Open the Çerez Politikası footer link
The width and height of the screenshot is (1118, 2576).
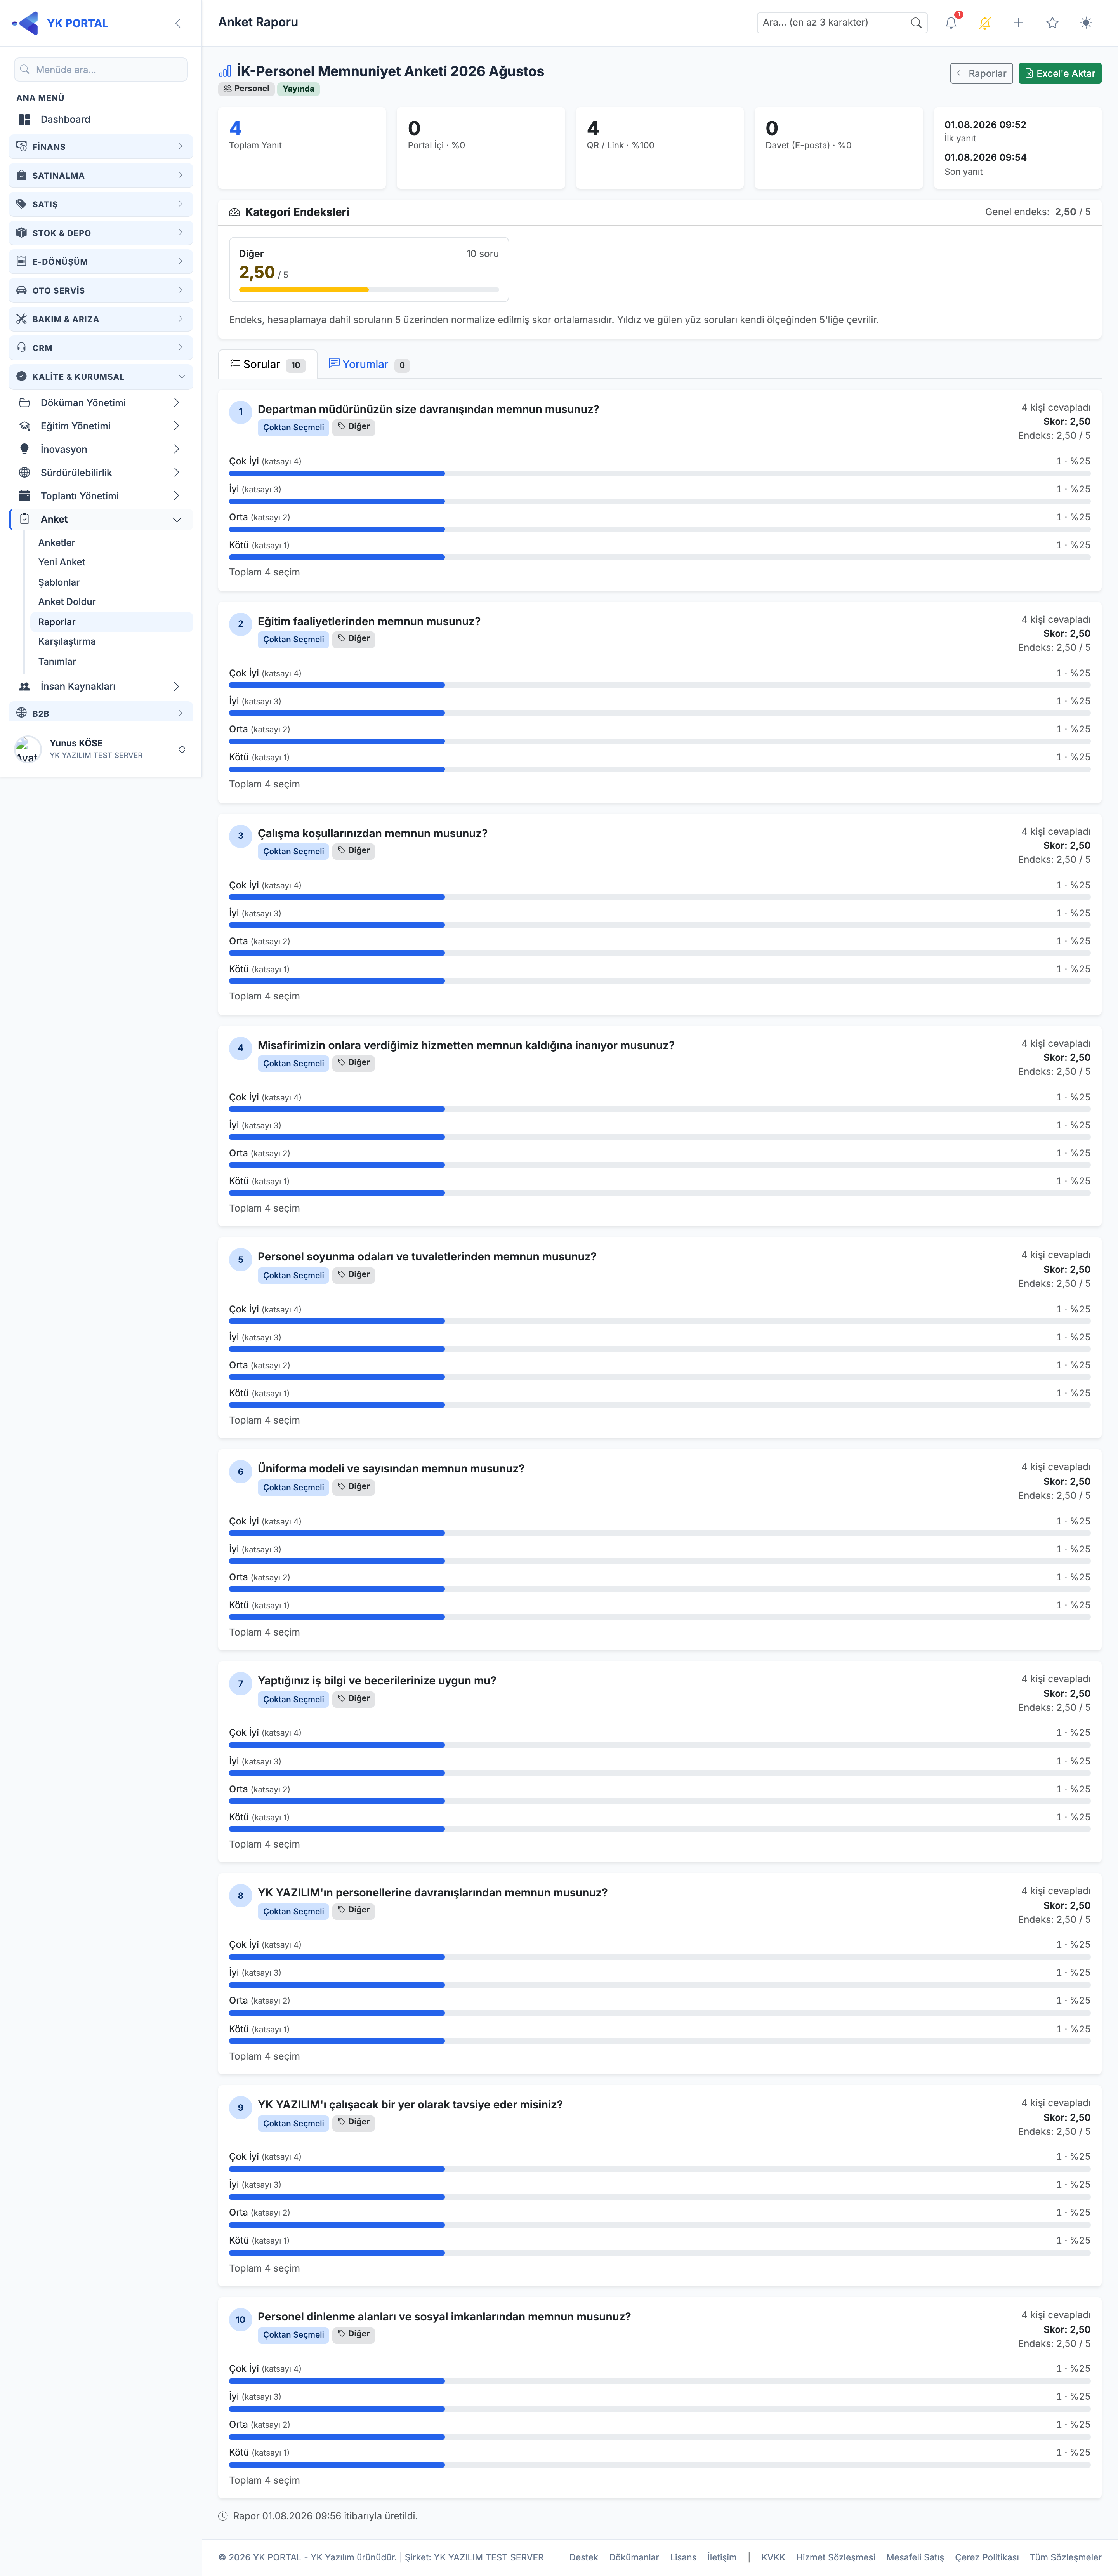point(987,2557)
